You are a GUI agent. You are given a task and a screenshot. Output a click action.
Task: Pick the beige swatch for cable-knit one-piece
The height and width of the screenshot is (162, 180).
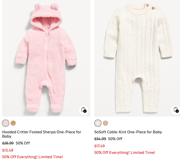[x=105, y=123]
